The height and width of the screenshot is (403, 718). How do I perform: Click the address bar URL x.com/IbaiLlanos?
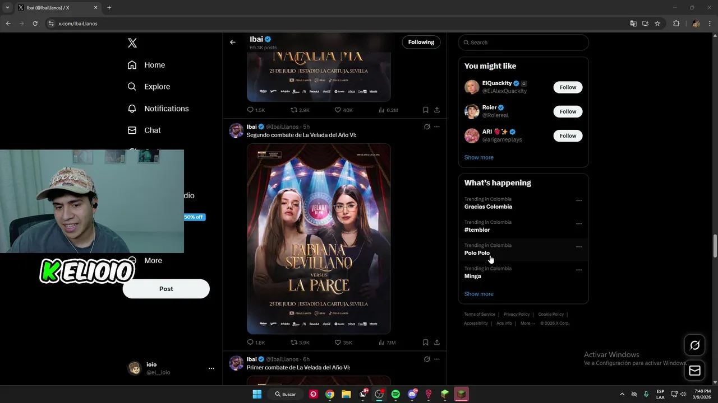[x=78, y=24]
